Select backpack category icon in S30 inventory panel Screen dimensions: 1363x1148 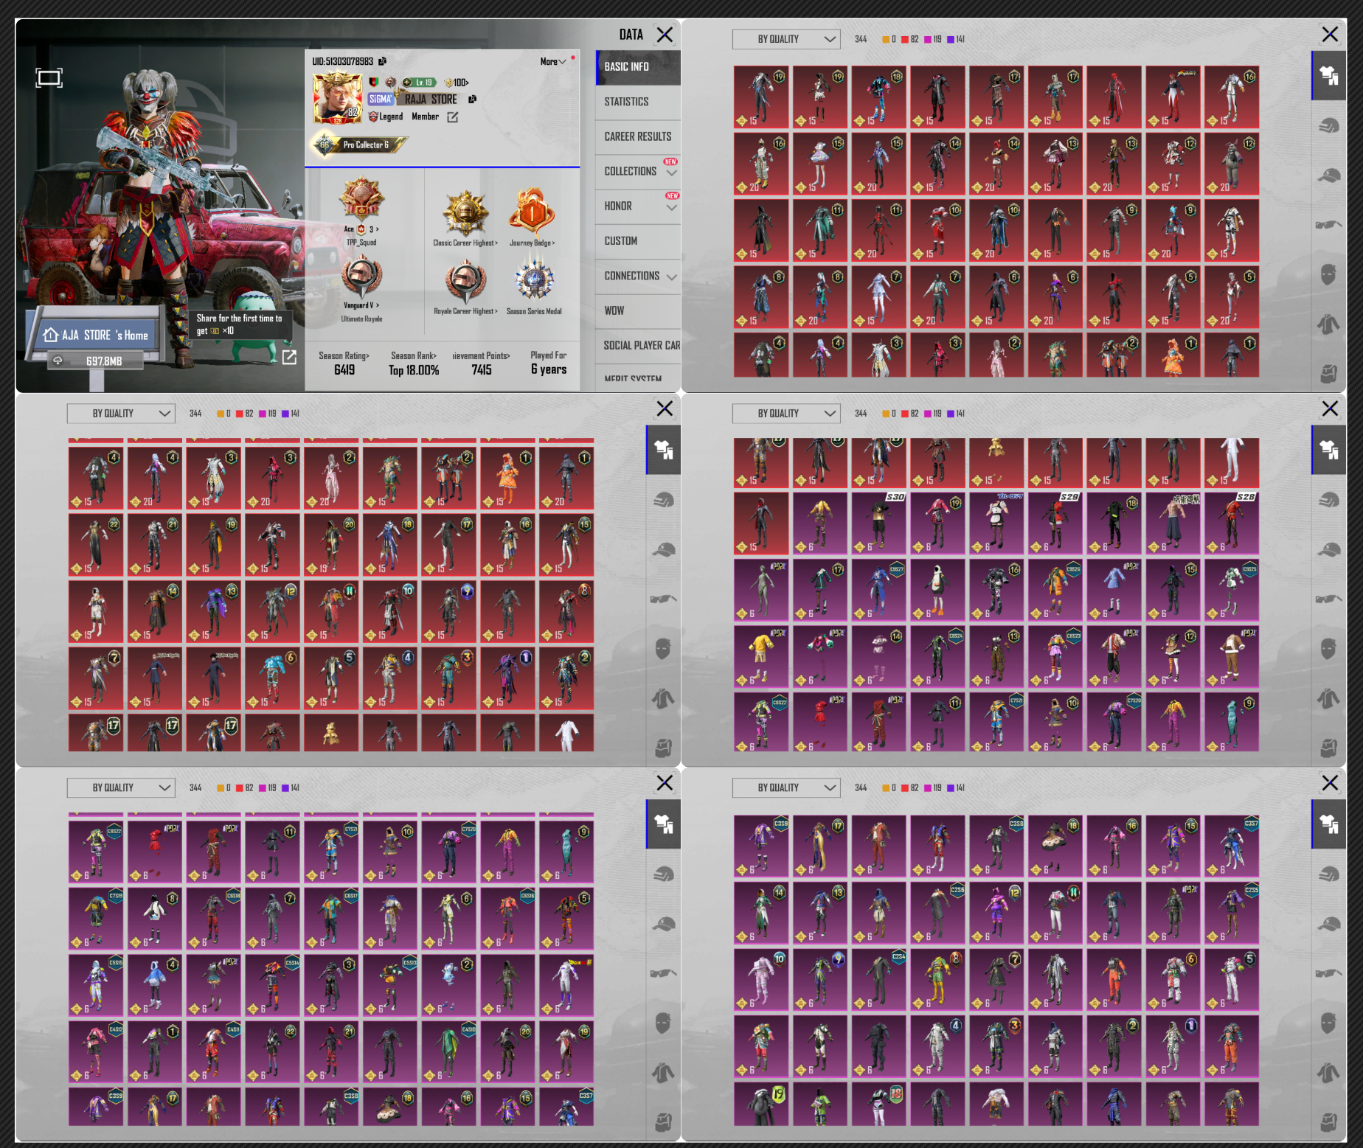coord(1328,748)
